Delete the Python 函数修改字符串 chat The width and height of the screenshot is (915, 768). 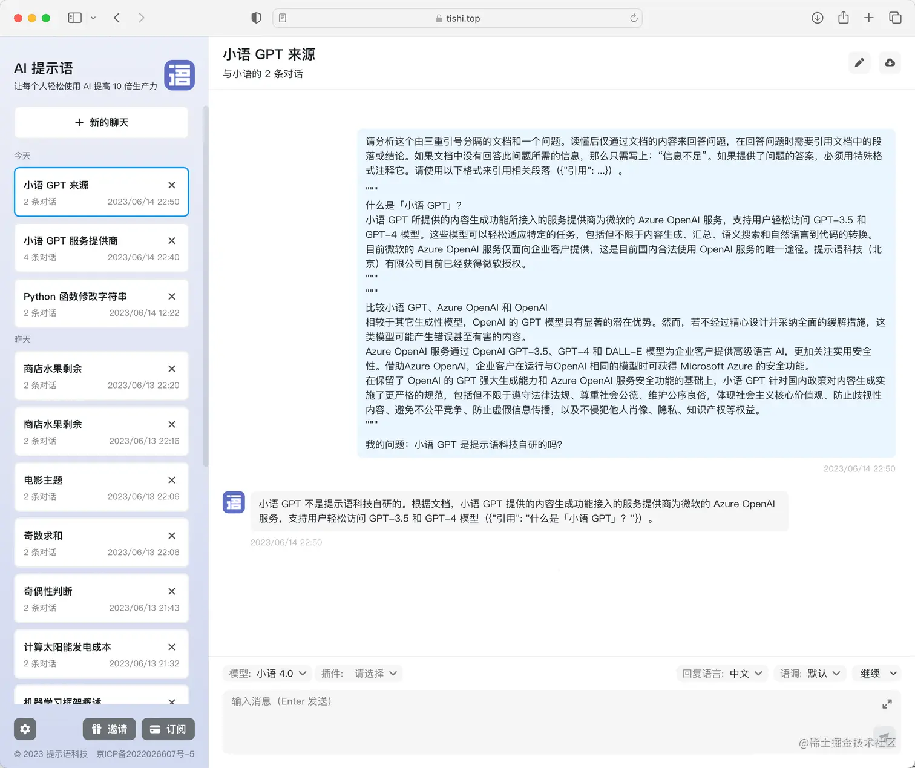(172, 297)
